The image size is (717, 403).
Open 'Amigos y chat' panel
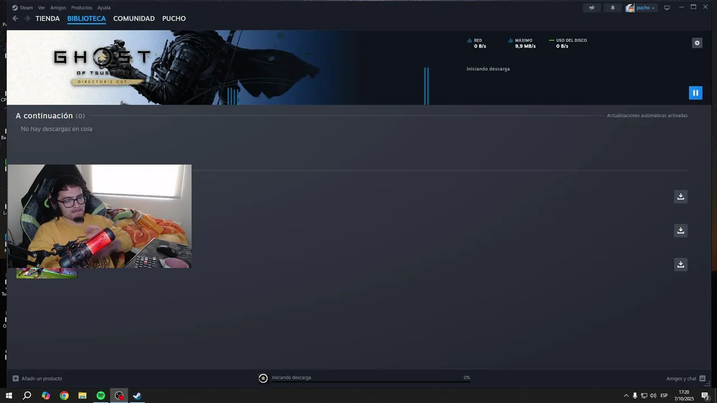coord(686,379)
